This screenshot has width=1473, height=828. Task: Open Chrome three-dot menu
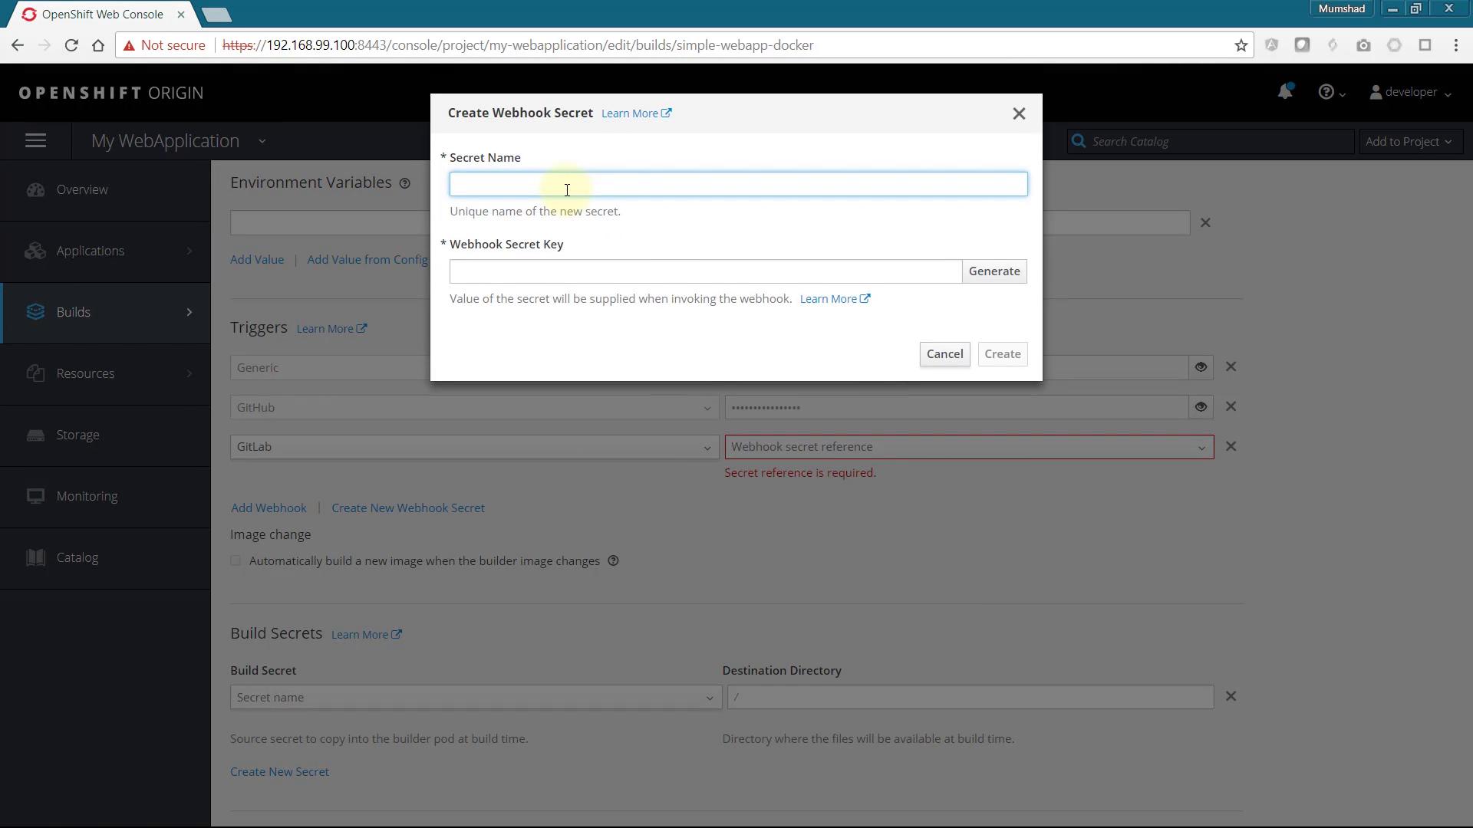pyautogui.click(x=1455, y=45)
